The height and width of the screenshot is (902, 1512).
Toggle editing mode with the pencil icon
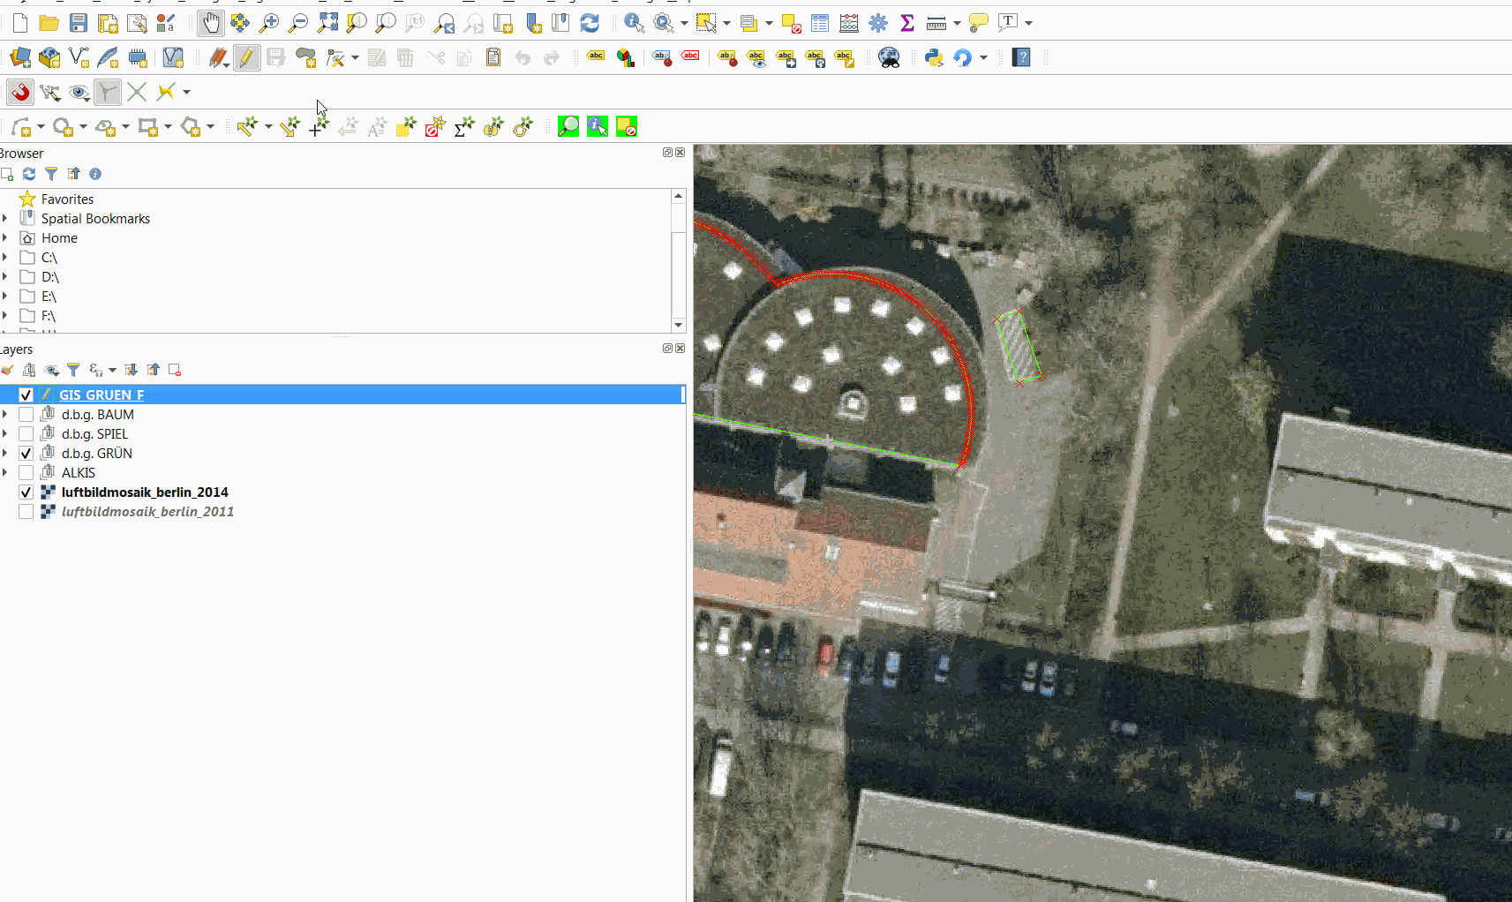coord(247,57)
